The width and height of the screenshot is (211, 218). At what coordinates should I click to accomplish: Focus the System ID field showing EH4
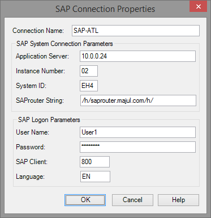(89, 86)
